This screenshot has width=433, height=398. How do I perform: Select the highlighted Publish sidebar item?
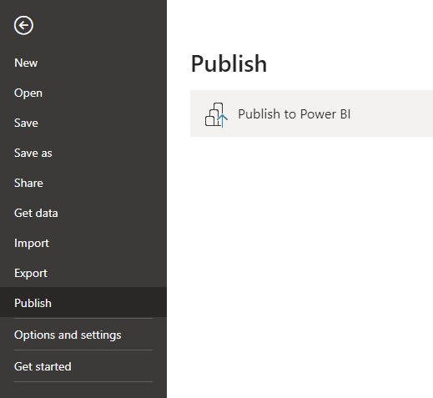[x=83, y=302]
